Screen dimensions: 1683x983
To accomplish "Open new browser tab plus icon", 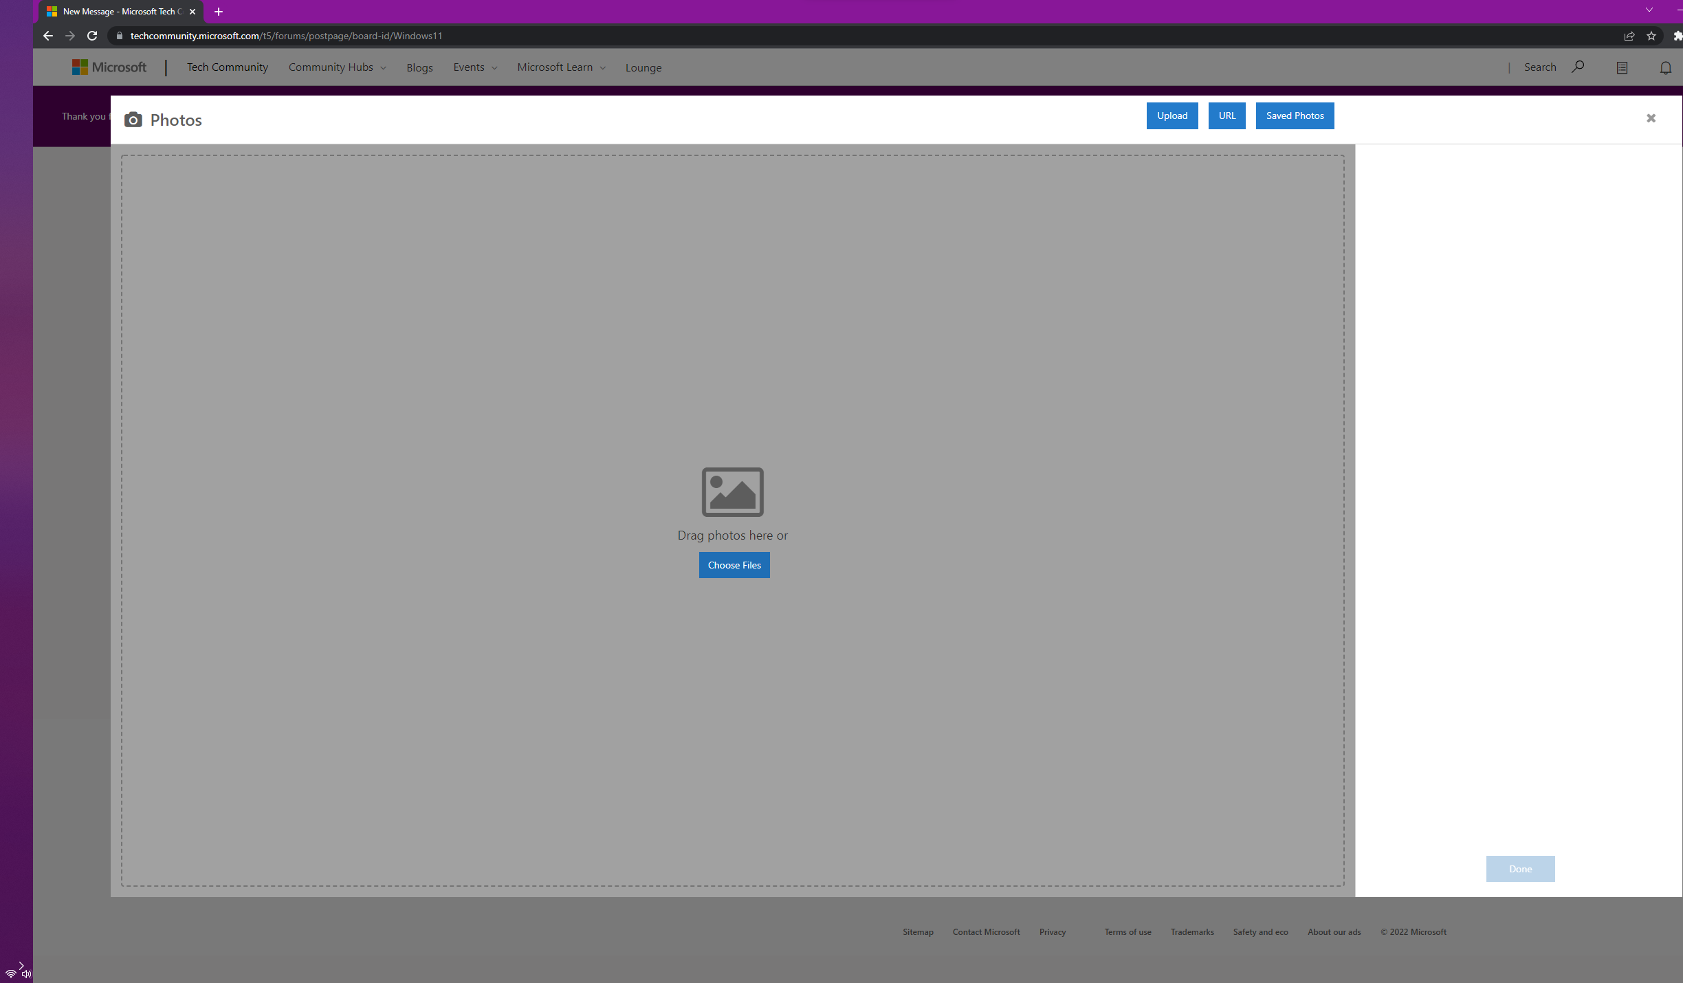I will tap(219, 12).
